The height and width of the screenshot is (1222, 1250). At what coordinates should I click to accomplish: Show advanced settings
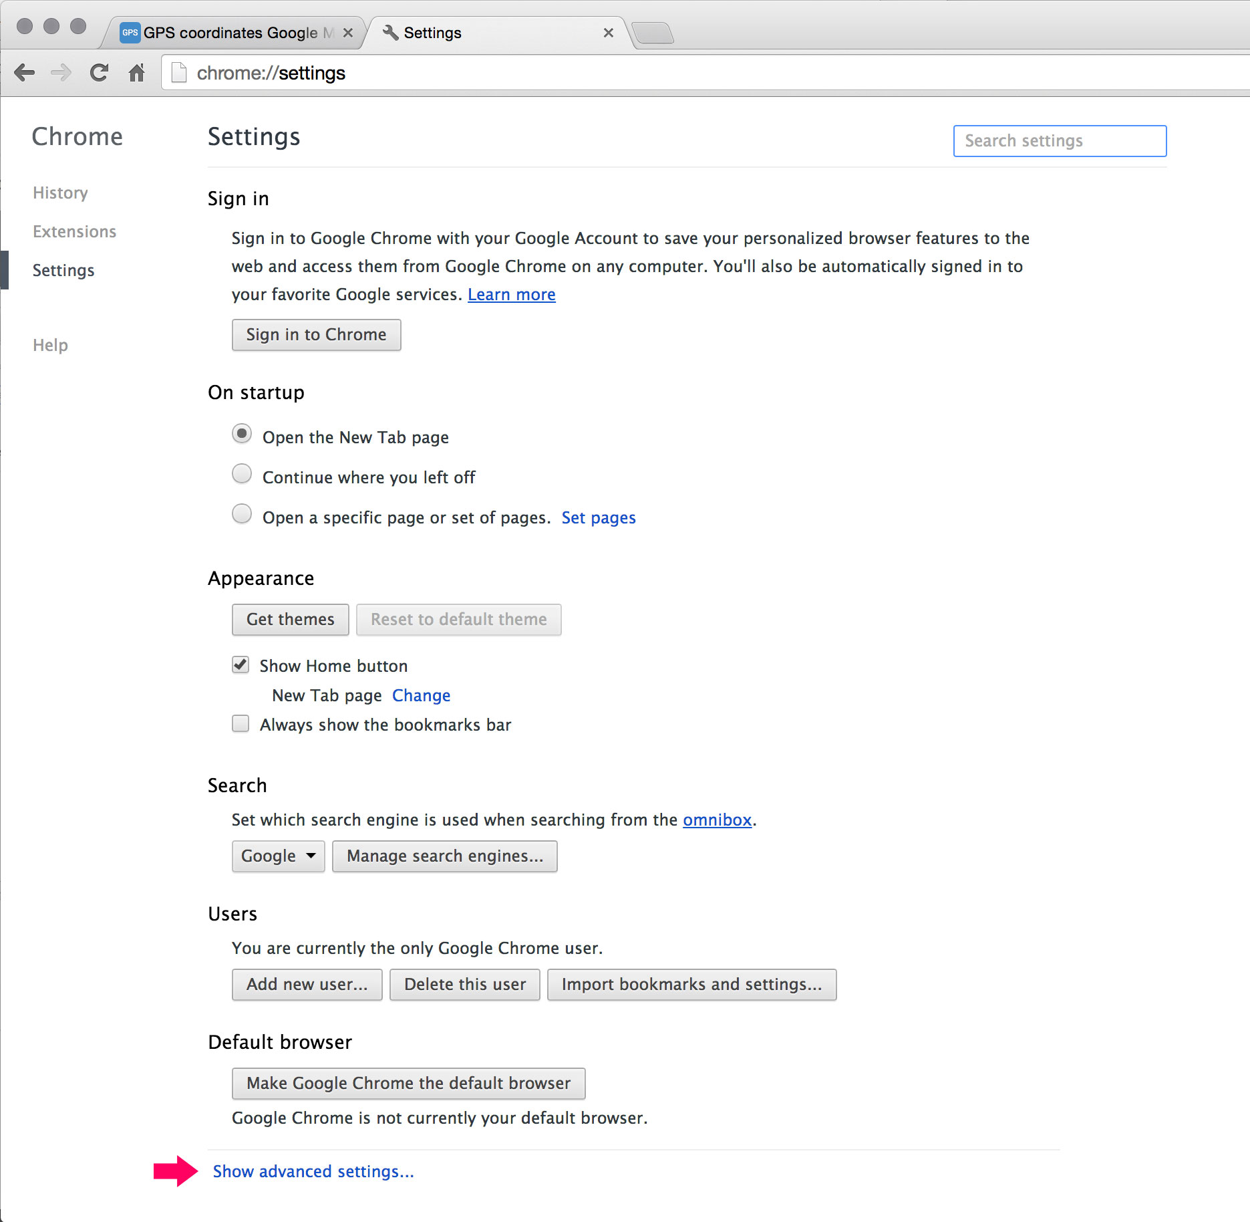click(x=313, y=1171)
